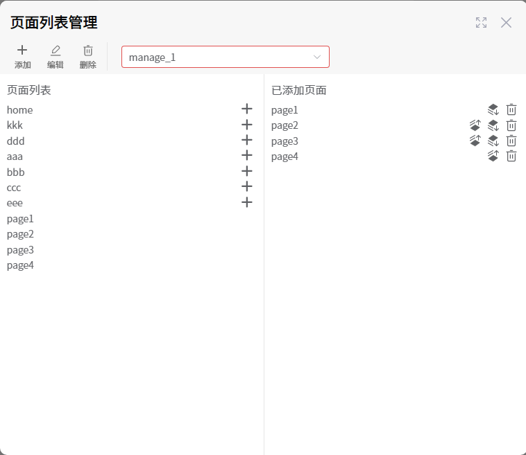Add the eee page with plus icon
Image resolution: width=526 pixels, height=455 pixels.
(x=247, y=202)
